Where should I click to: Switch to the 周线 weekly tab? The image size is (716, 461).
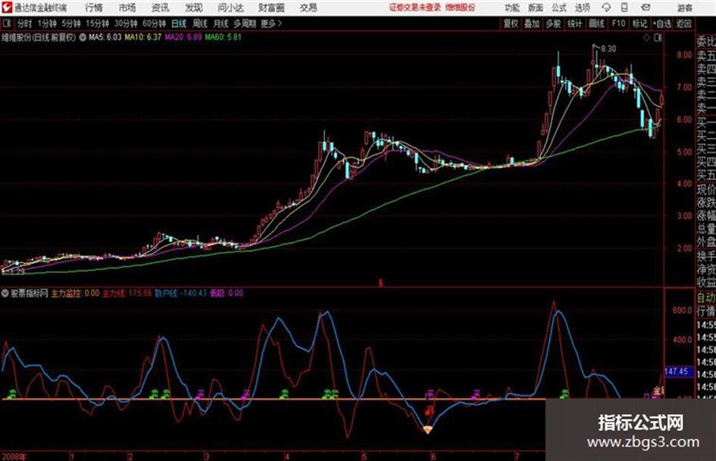pos(200,23)
